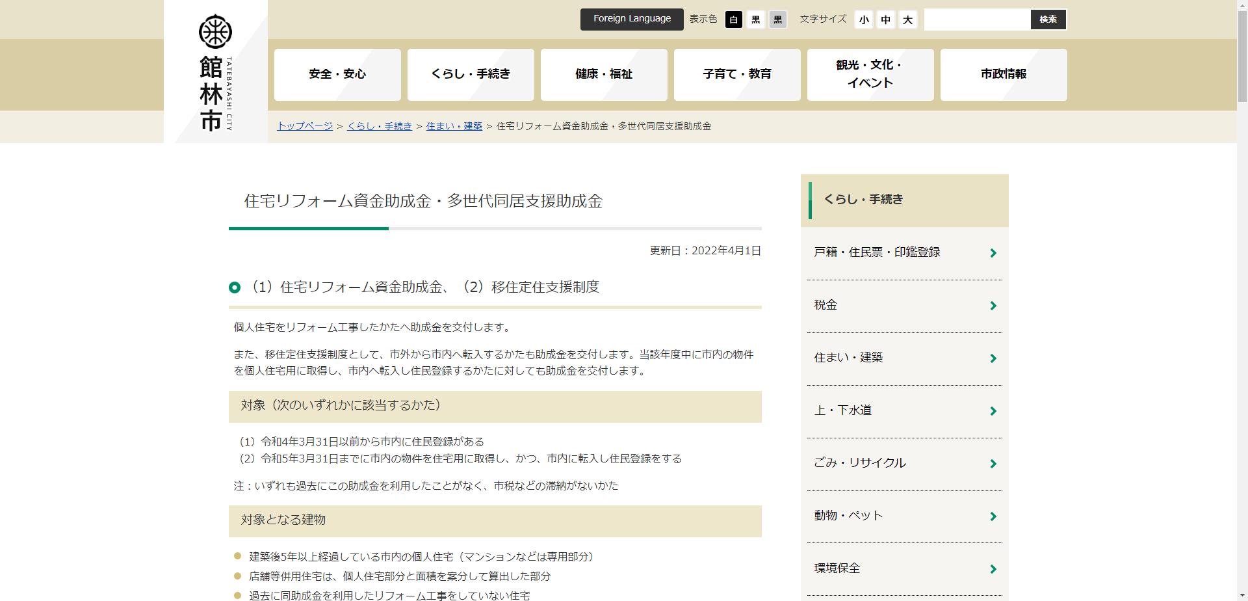Open 動物・ペット in the sidebar
Screen dimensions: 1248x601
(x=905, y=516)
